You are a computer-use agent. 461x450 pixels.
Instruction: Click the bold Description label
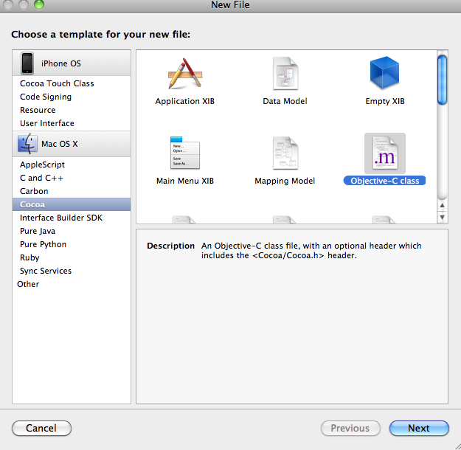170,246
